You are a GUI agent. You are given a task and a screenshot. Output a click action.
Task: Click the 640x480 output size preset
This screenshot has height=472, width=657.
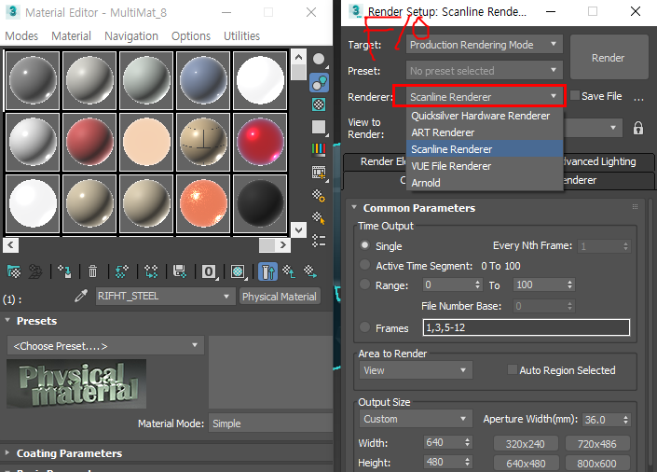pos(526,464)
